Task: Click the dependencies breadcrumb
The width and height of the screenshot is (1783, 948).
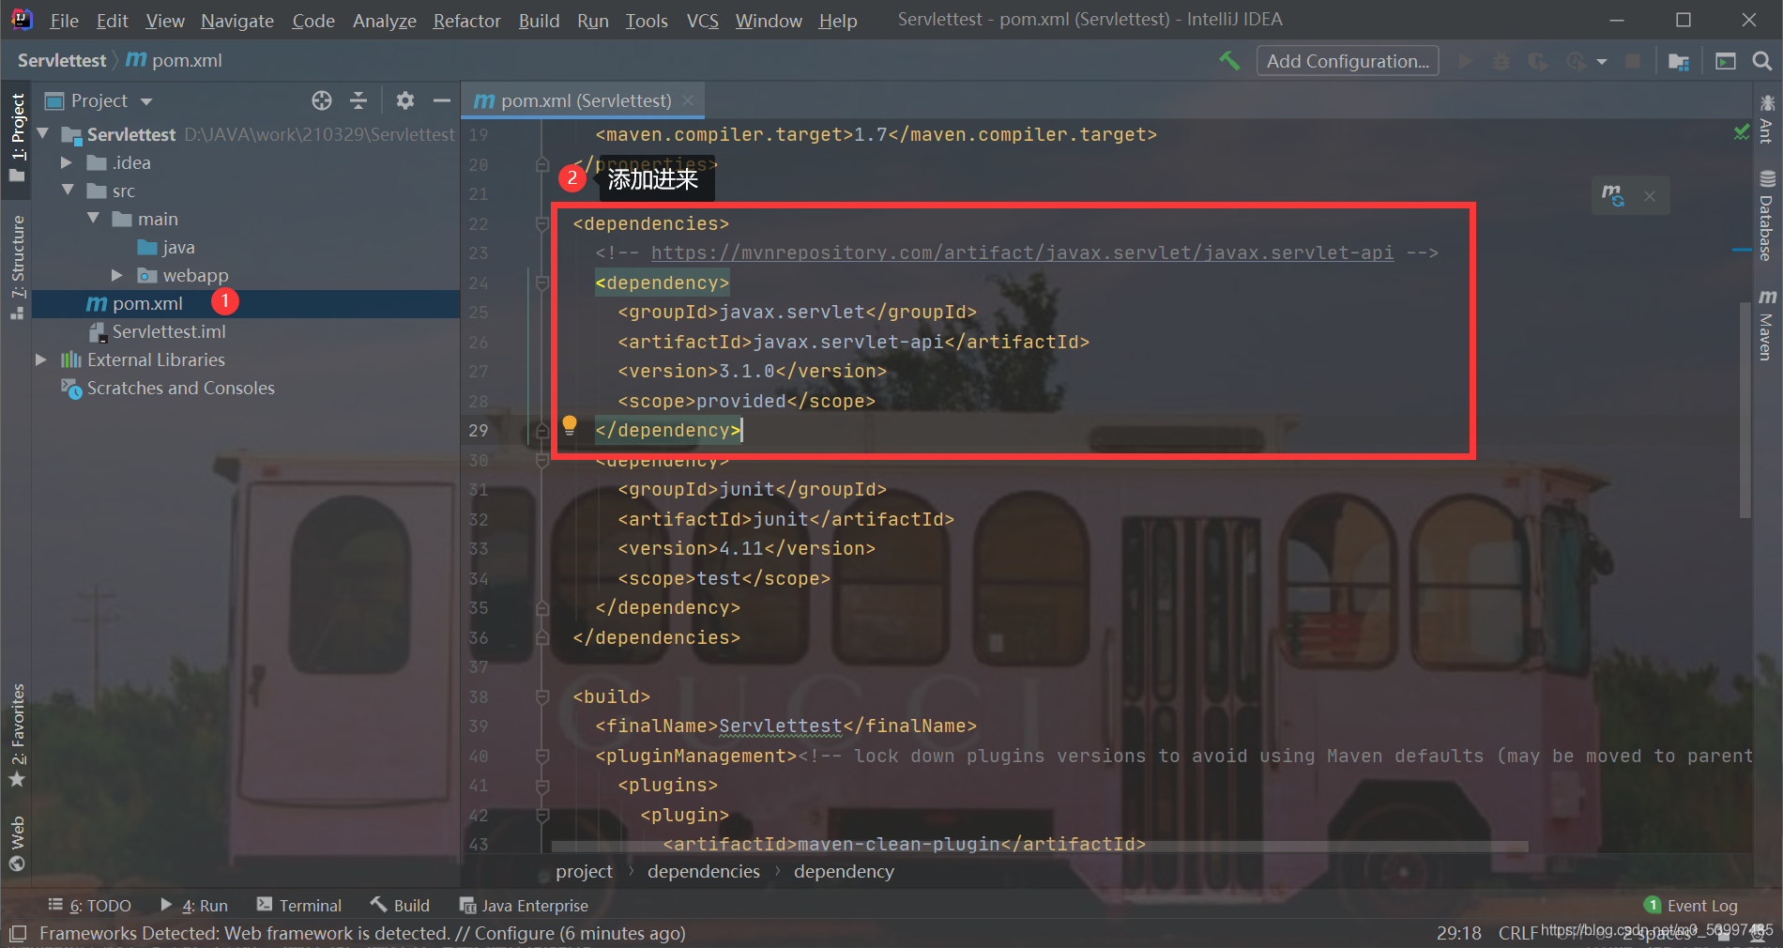Action: [704, 871]
